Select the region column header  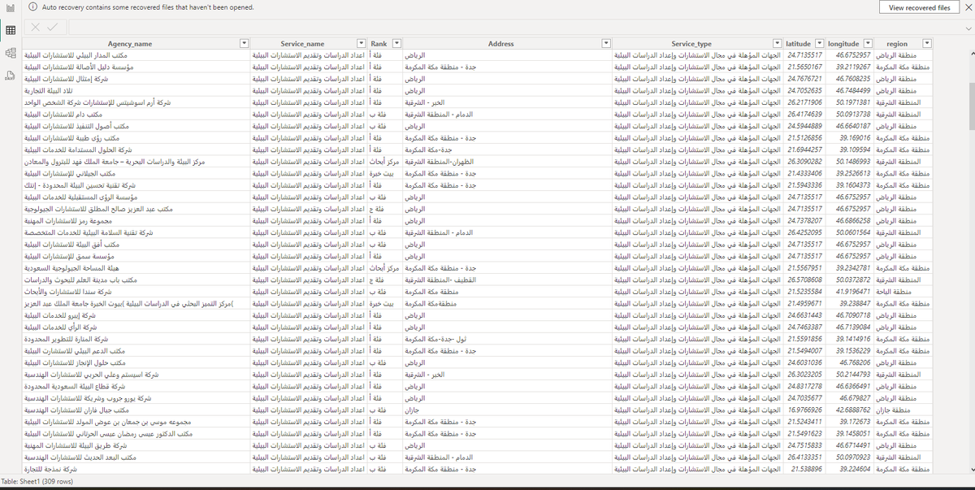point(897,43)
